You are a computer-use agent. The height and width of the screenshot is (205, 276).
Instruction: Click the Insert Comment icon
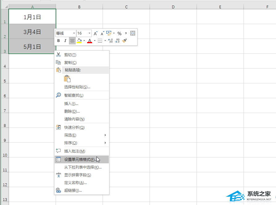point(58,151)
